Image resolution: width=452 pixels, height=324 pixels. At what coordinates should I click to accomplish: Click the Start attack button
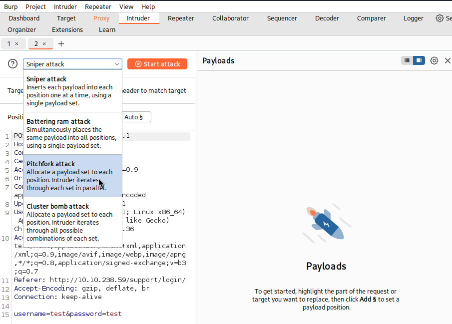[157, 64]
